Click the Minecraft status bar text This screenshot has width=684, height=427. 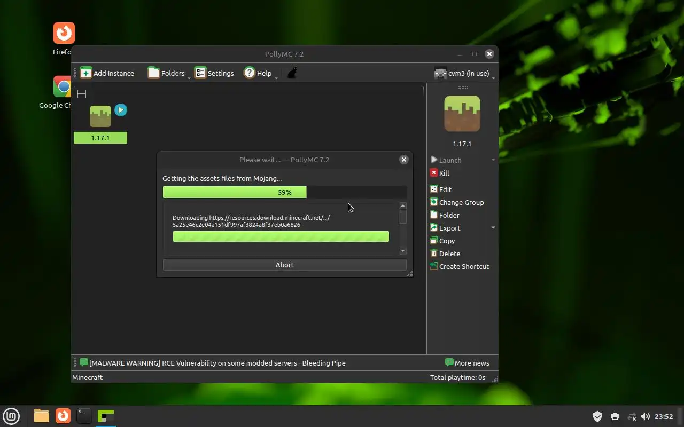click(x=87, y=377)
